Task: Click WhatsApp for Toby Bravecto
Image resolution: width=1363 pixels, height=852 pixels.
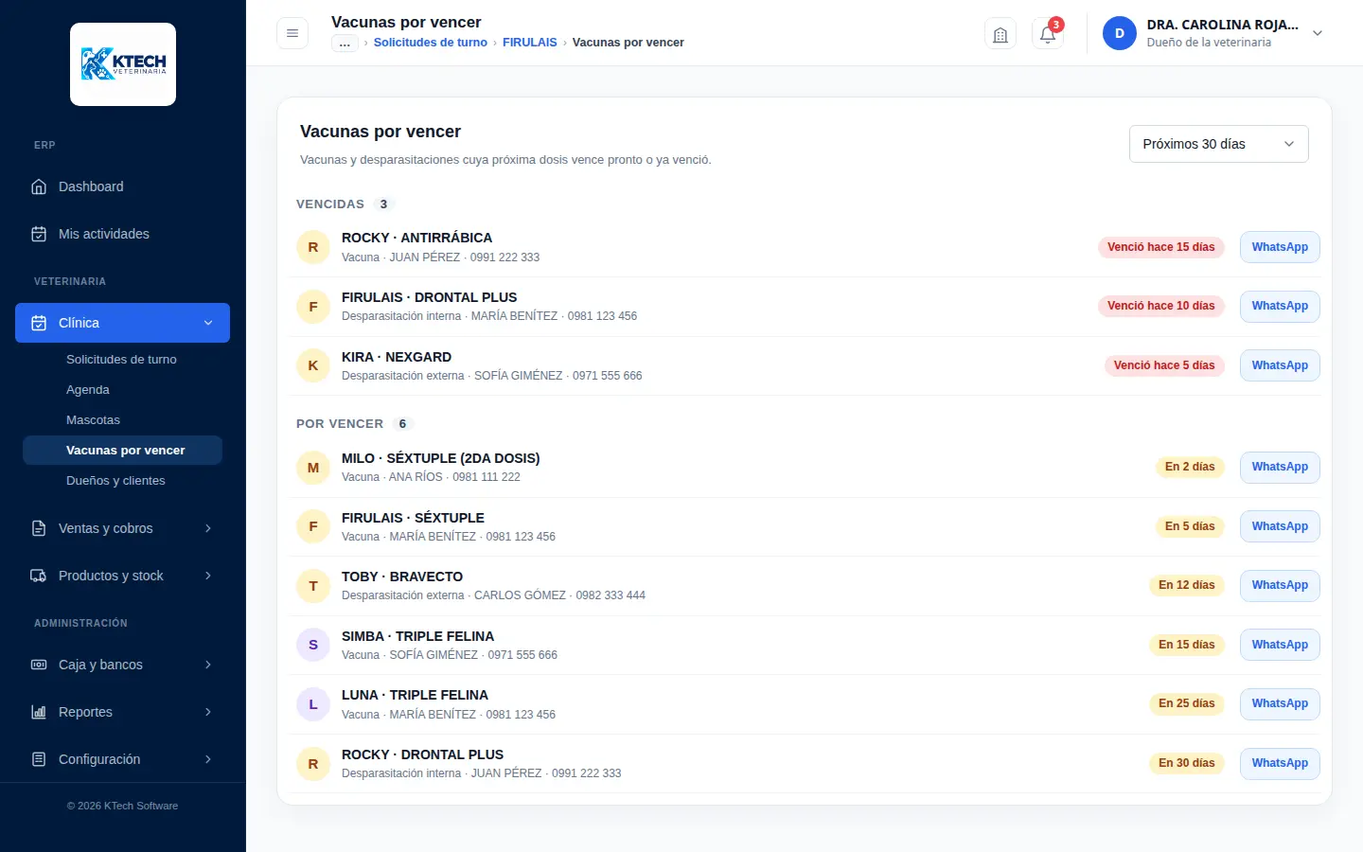Action: click(x=1280, y=585)
